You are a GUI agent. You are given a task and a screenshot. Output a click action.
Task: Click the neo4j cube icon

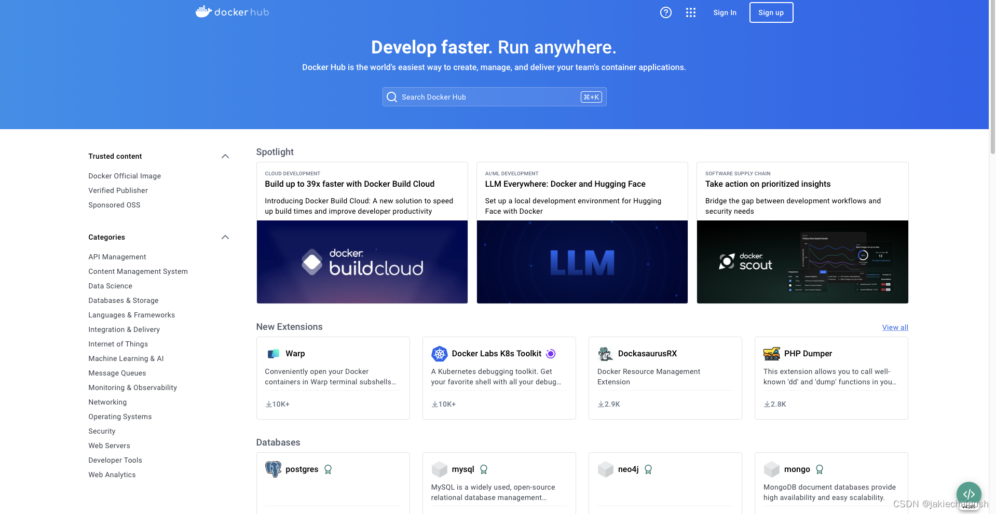coord(606,469)
